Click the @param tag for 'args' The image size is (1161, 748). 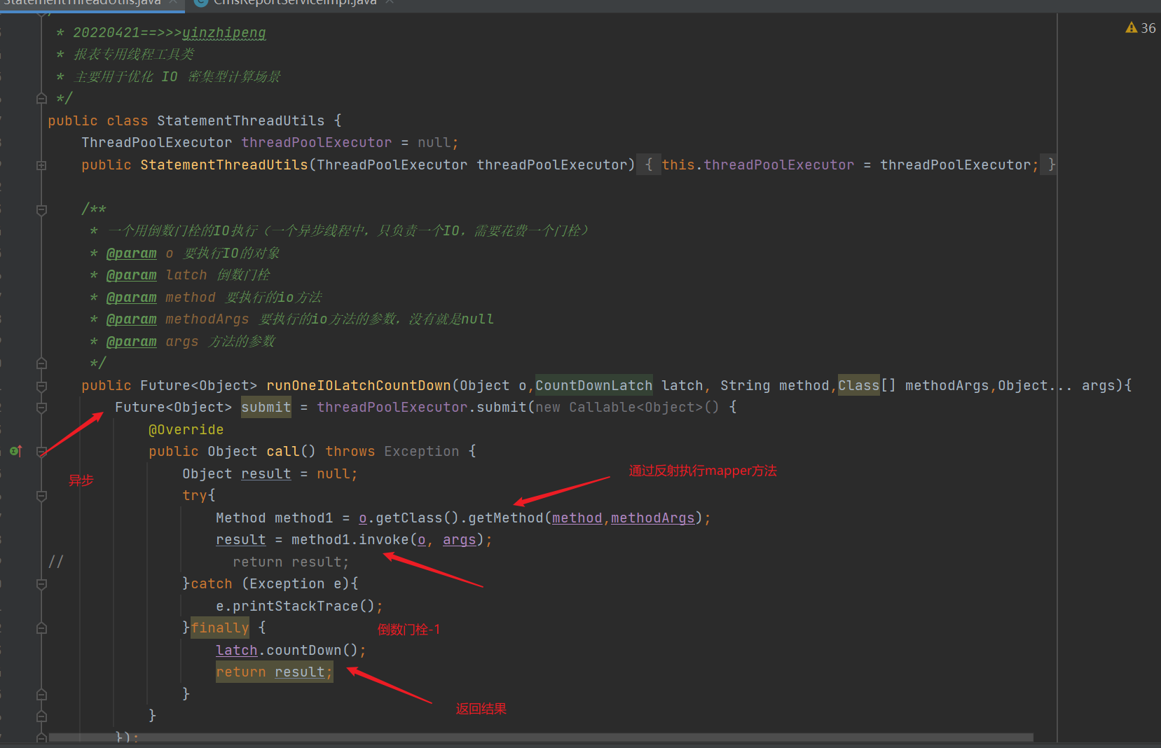click(x=131, y=342)
